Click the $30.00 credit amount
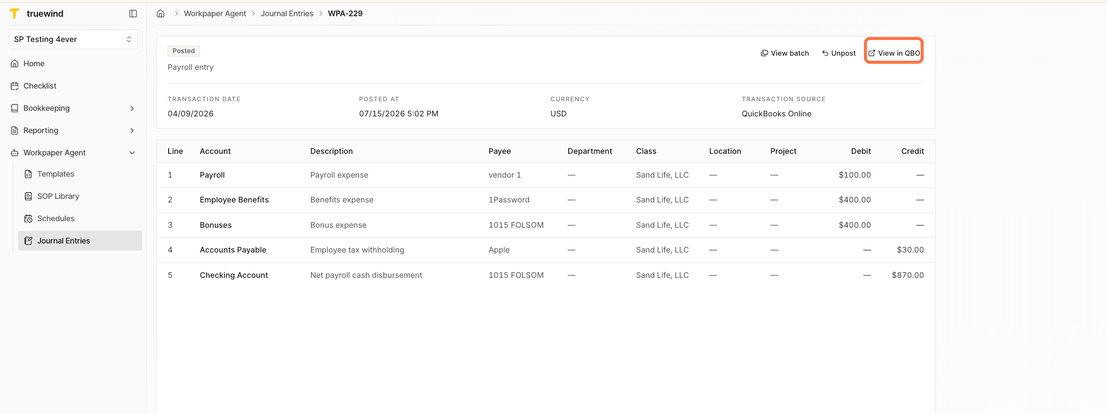Image resolution: width=1107 pixels, height=414 pixels. [x=911, y=250]
